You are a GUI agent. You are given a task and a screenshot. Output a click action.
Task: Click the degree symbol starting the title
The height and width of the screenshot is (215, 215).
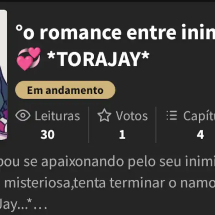(x=19, y=28)
